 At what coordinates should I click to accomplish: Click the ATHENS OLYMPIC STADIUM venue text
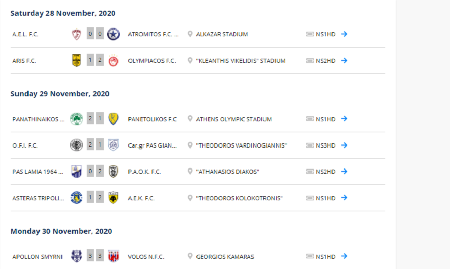pos(234,119)
